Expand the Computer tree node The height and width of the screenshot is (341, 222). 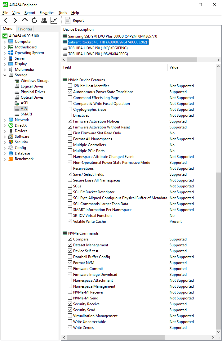(x=5, y=42)
